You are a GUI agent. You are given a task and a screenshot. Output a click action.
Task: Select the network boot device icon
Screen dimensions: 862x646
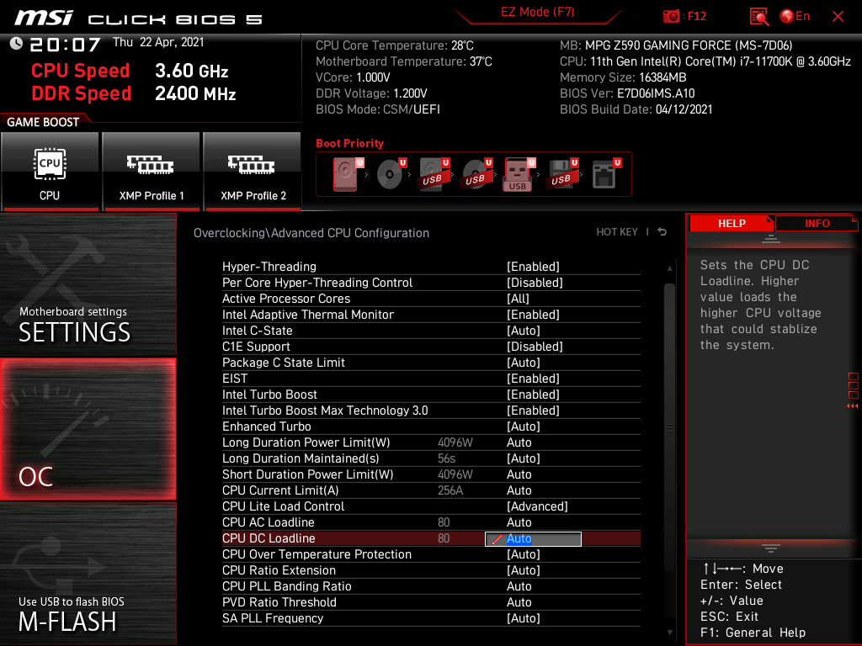coord(605,174)
